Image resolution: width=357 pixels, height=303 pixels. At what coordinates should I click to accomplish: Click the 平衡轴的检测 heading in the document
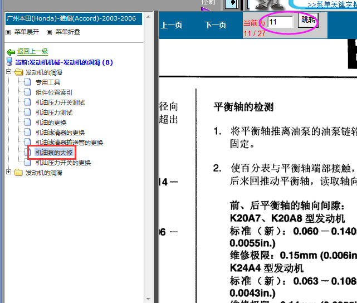click(x=243, y=107)
